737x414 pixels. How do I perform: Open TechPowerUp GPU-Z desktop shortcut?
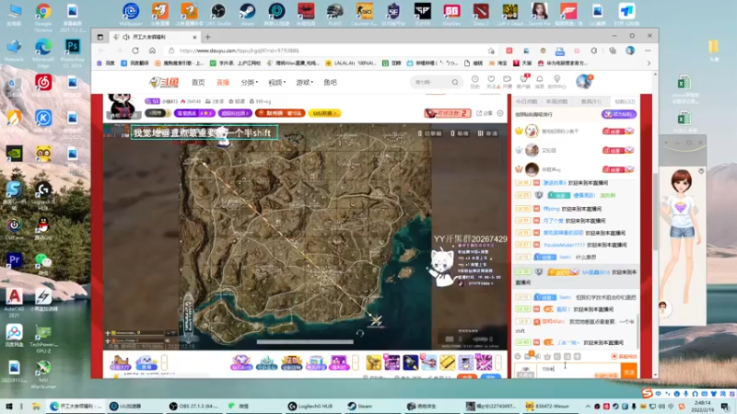[x=43, y=338]
